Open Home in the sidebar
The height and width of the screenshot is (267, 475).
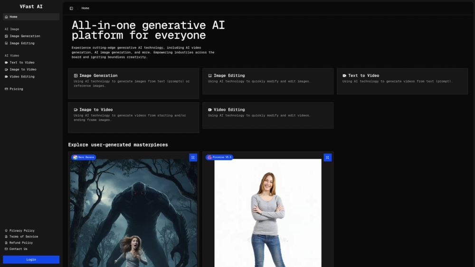[31, 17]
